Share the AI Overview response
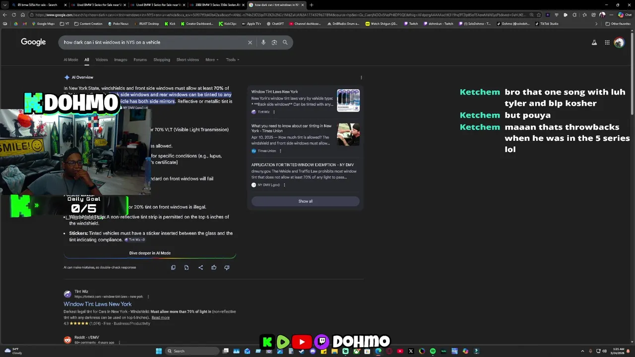This screenshot has width=635, height=357. tap(200, 268)
